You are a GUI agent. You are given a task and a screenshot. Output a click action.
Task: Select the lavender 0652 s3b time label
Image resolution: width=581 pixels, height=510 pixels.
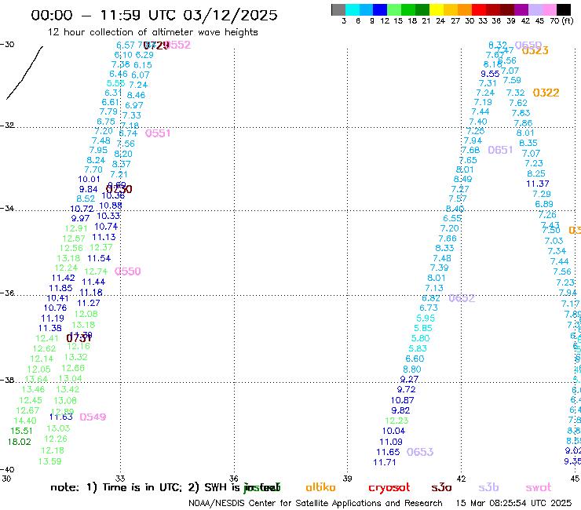pos(462,298)
